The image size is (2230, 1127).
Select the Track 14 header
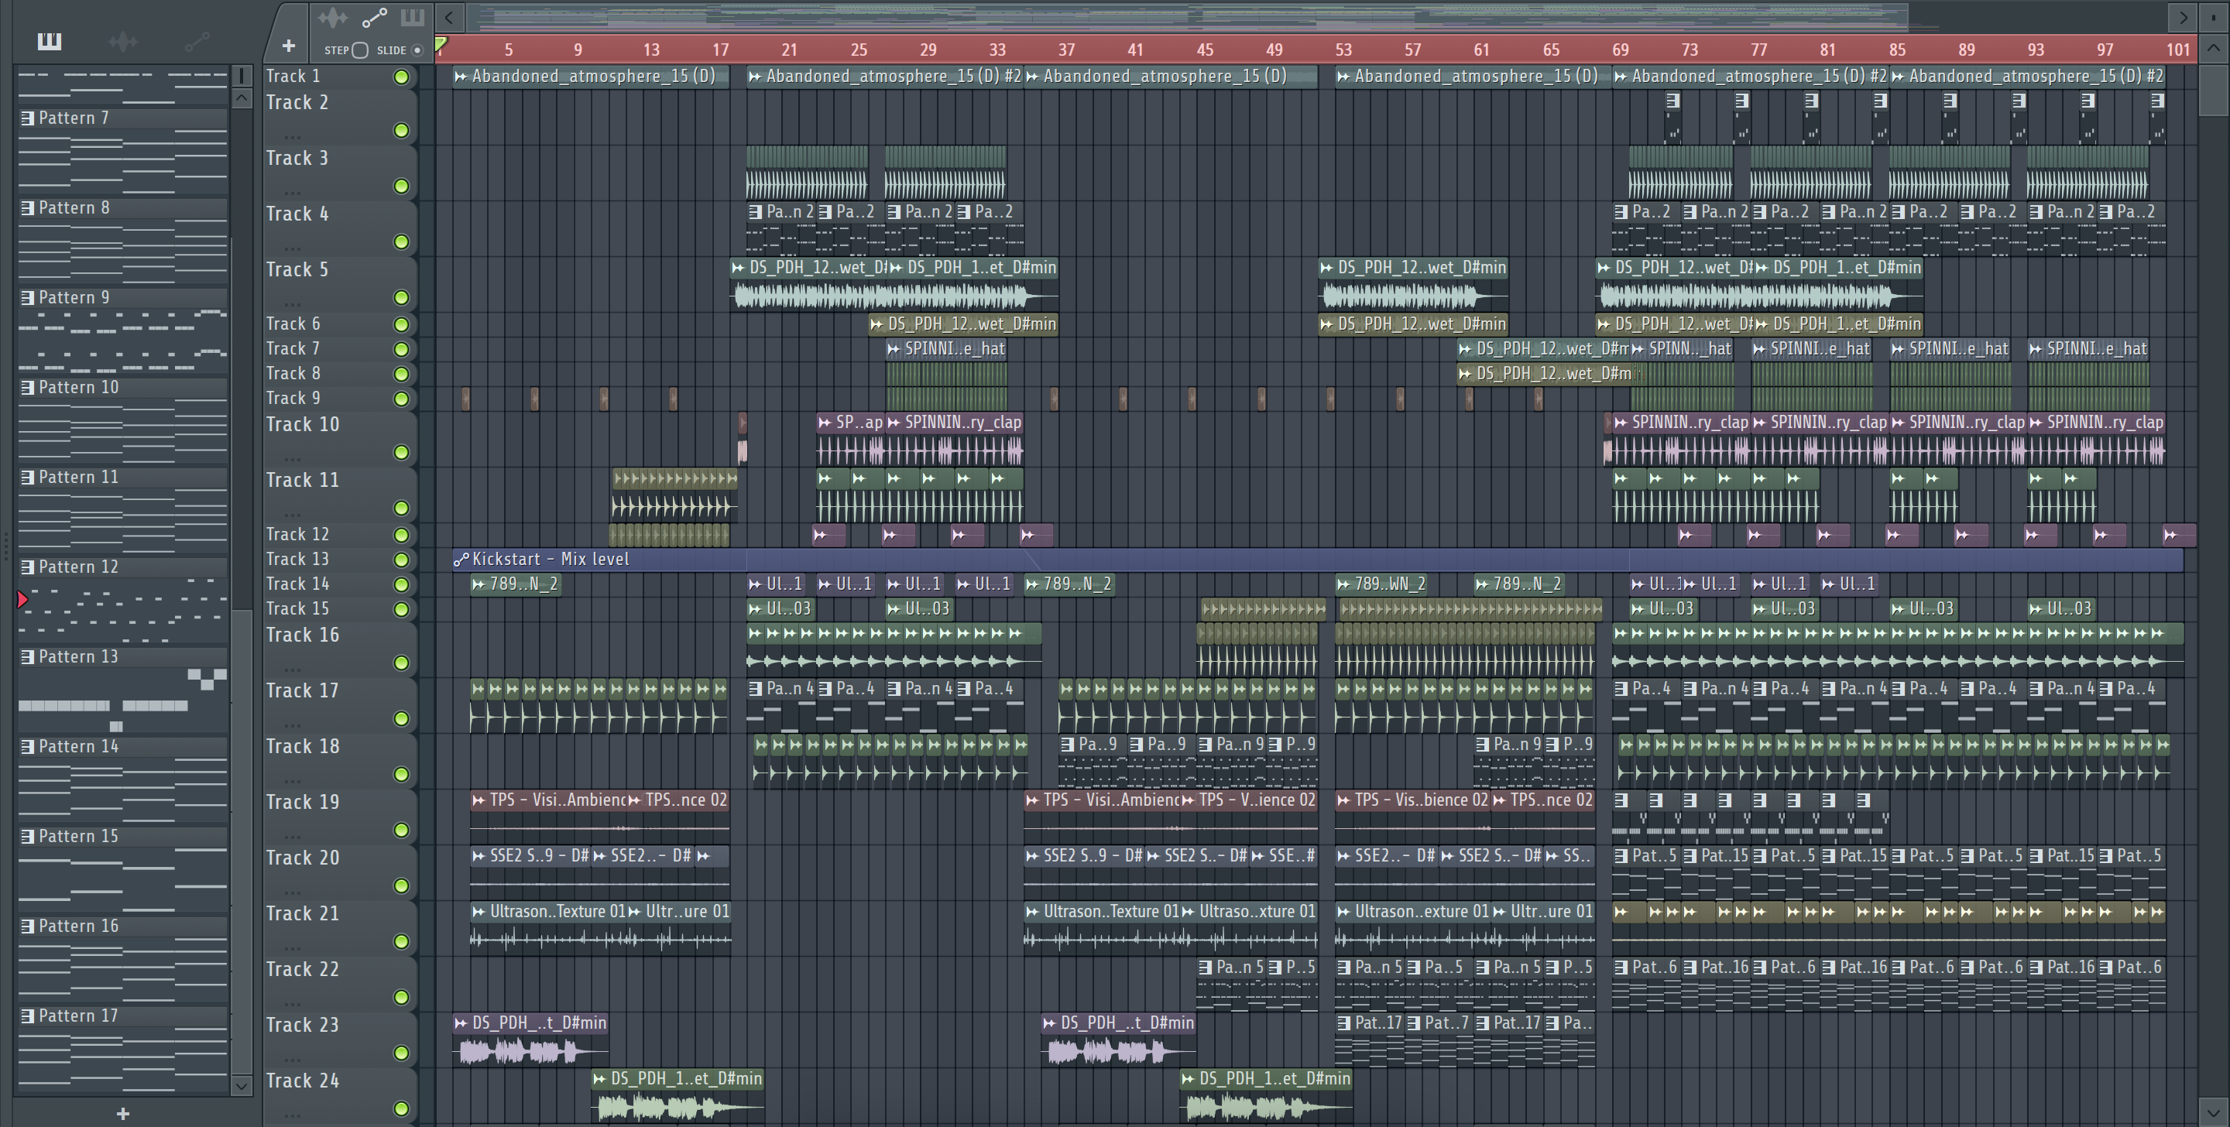pyautogui.click(x=339, y=584)
